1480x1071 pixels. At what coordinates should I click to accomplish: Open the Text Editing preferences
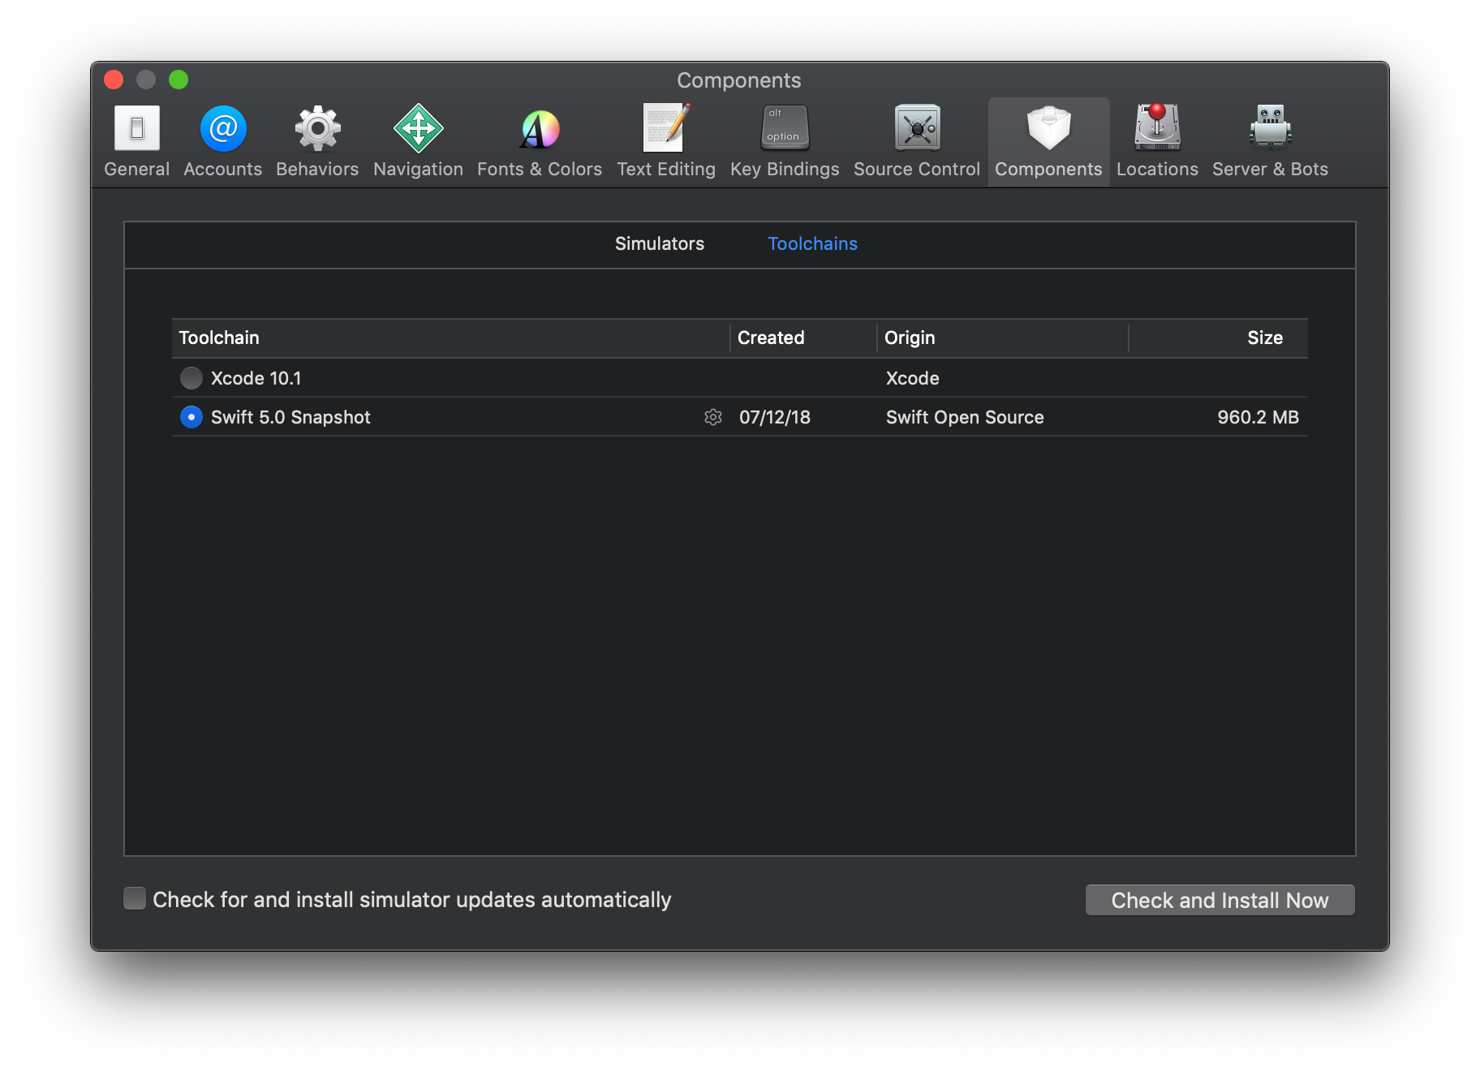[x=666, y=141]
